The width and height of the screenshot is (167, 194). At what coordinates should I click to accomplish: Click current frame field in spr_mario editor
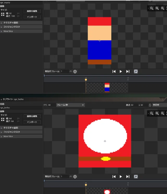tap(65, 71)
